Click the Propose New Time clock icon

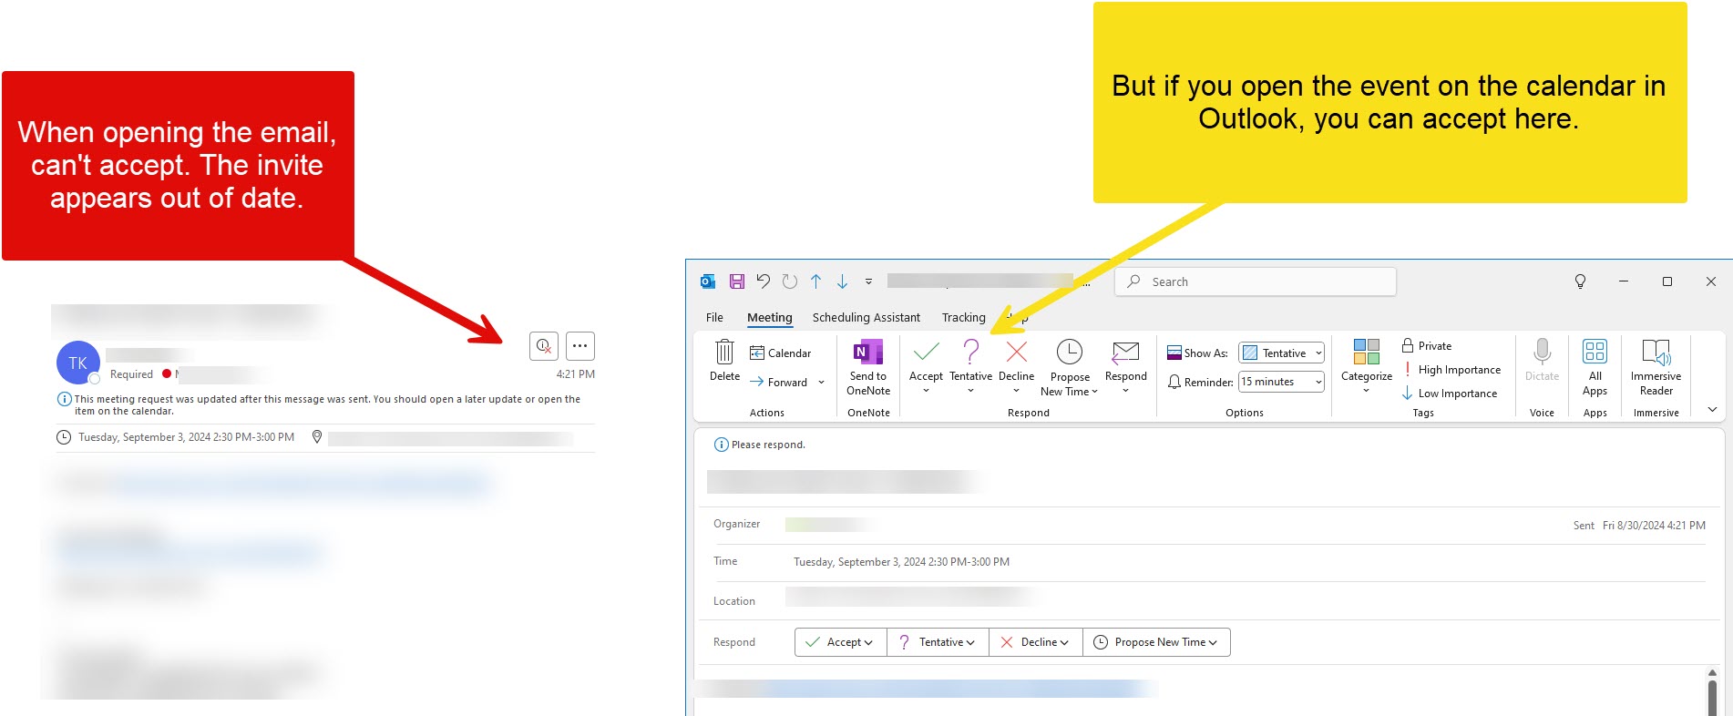click(1069, 352)
